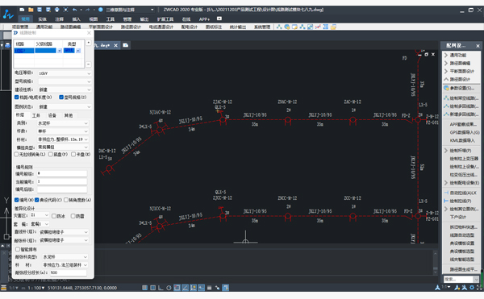This screenshot has height=299, width=484.
Task: Click the polar tracking icon in status bar
Action: pos(169,288)
